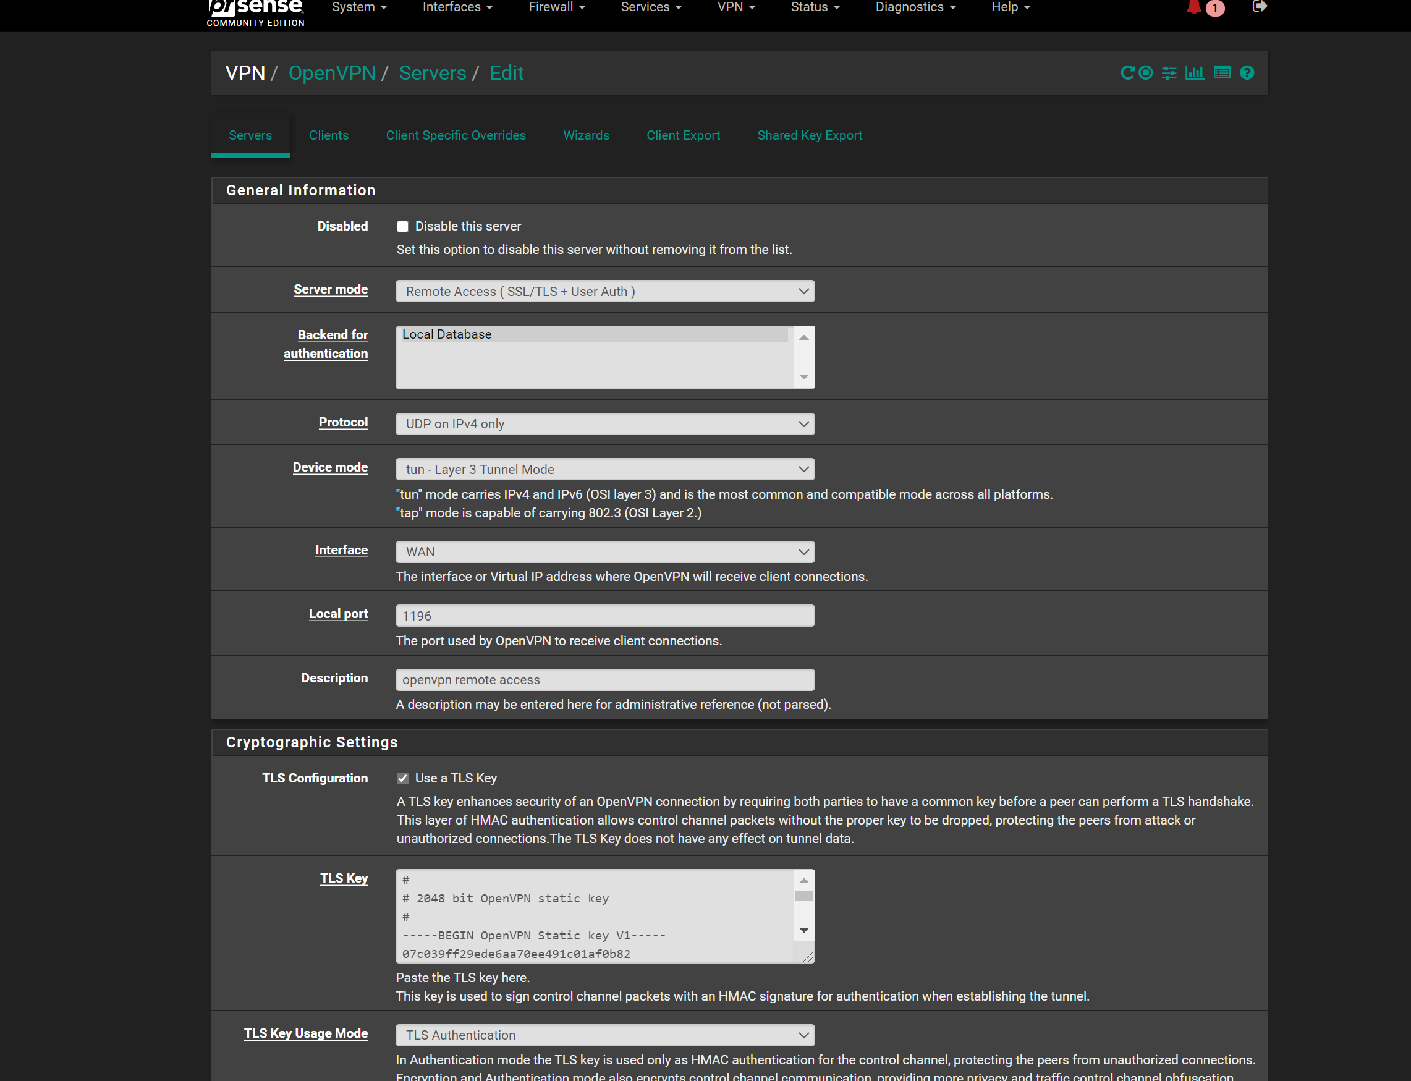The width and height of the screenshot is (1411, 1081).
Task: Click the Local port label link
Action: click(x=339, y=614)
